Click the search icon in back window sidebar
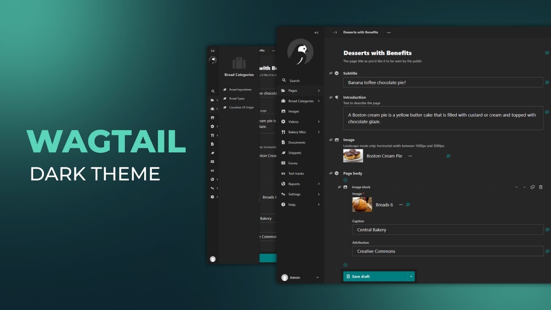551x310 pixels. [x=212, y=91]
